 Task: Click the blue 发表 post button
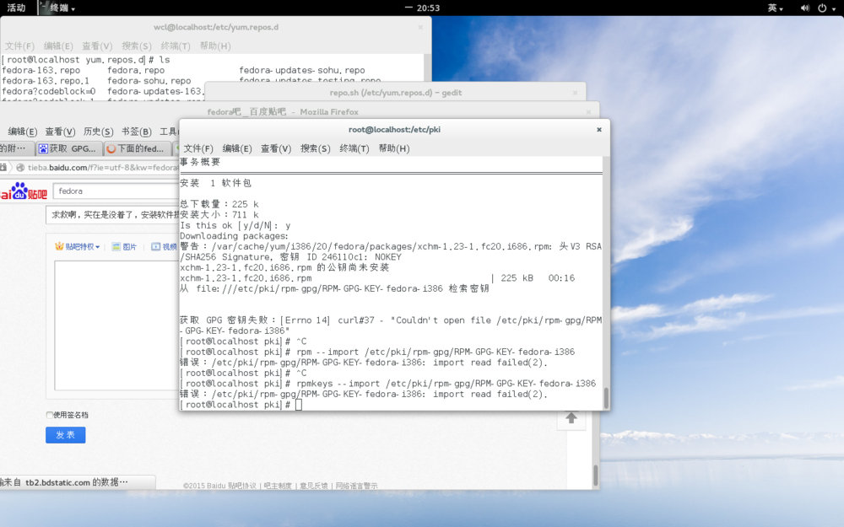coord(65,434)
